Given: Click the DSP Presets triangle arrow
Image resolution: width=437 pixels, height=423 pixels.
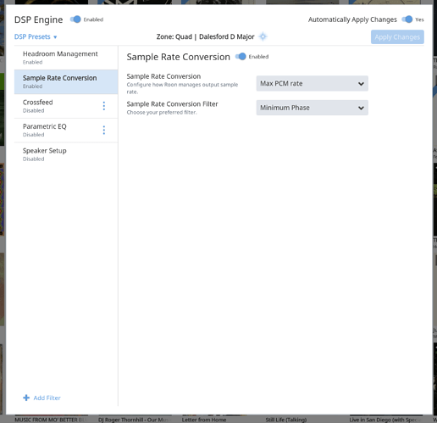Looking at the screenshot, I should [55, 37].
